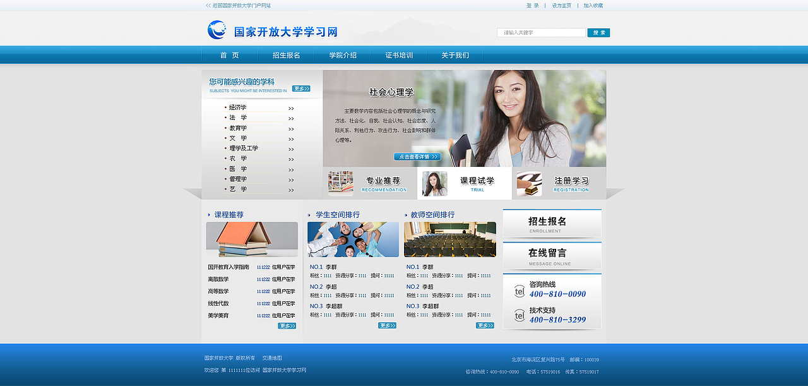Go to the 首页 nav tab
The image size is (808, 386).
point(230,55)
